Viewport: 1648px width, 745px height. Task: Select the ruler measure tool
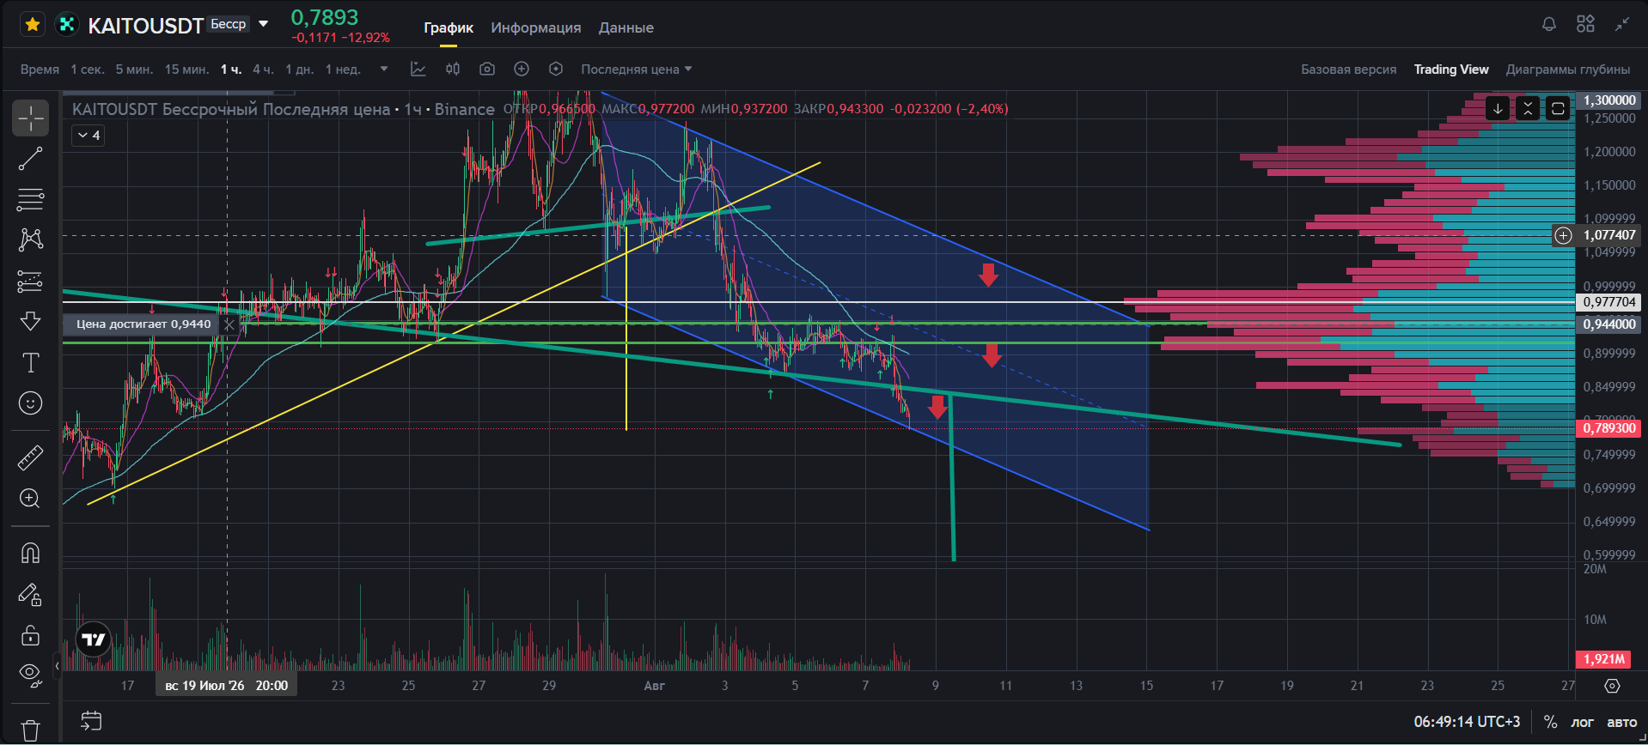30,457
